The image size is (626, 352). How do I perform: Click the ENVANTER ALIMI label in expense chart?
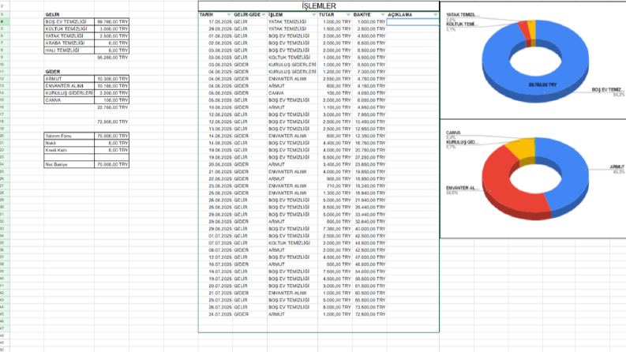[463, 188]
